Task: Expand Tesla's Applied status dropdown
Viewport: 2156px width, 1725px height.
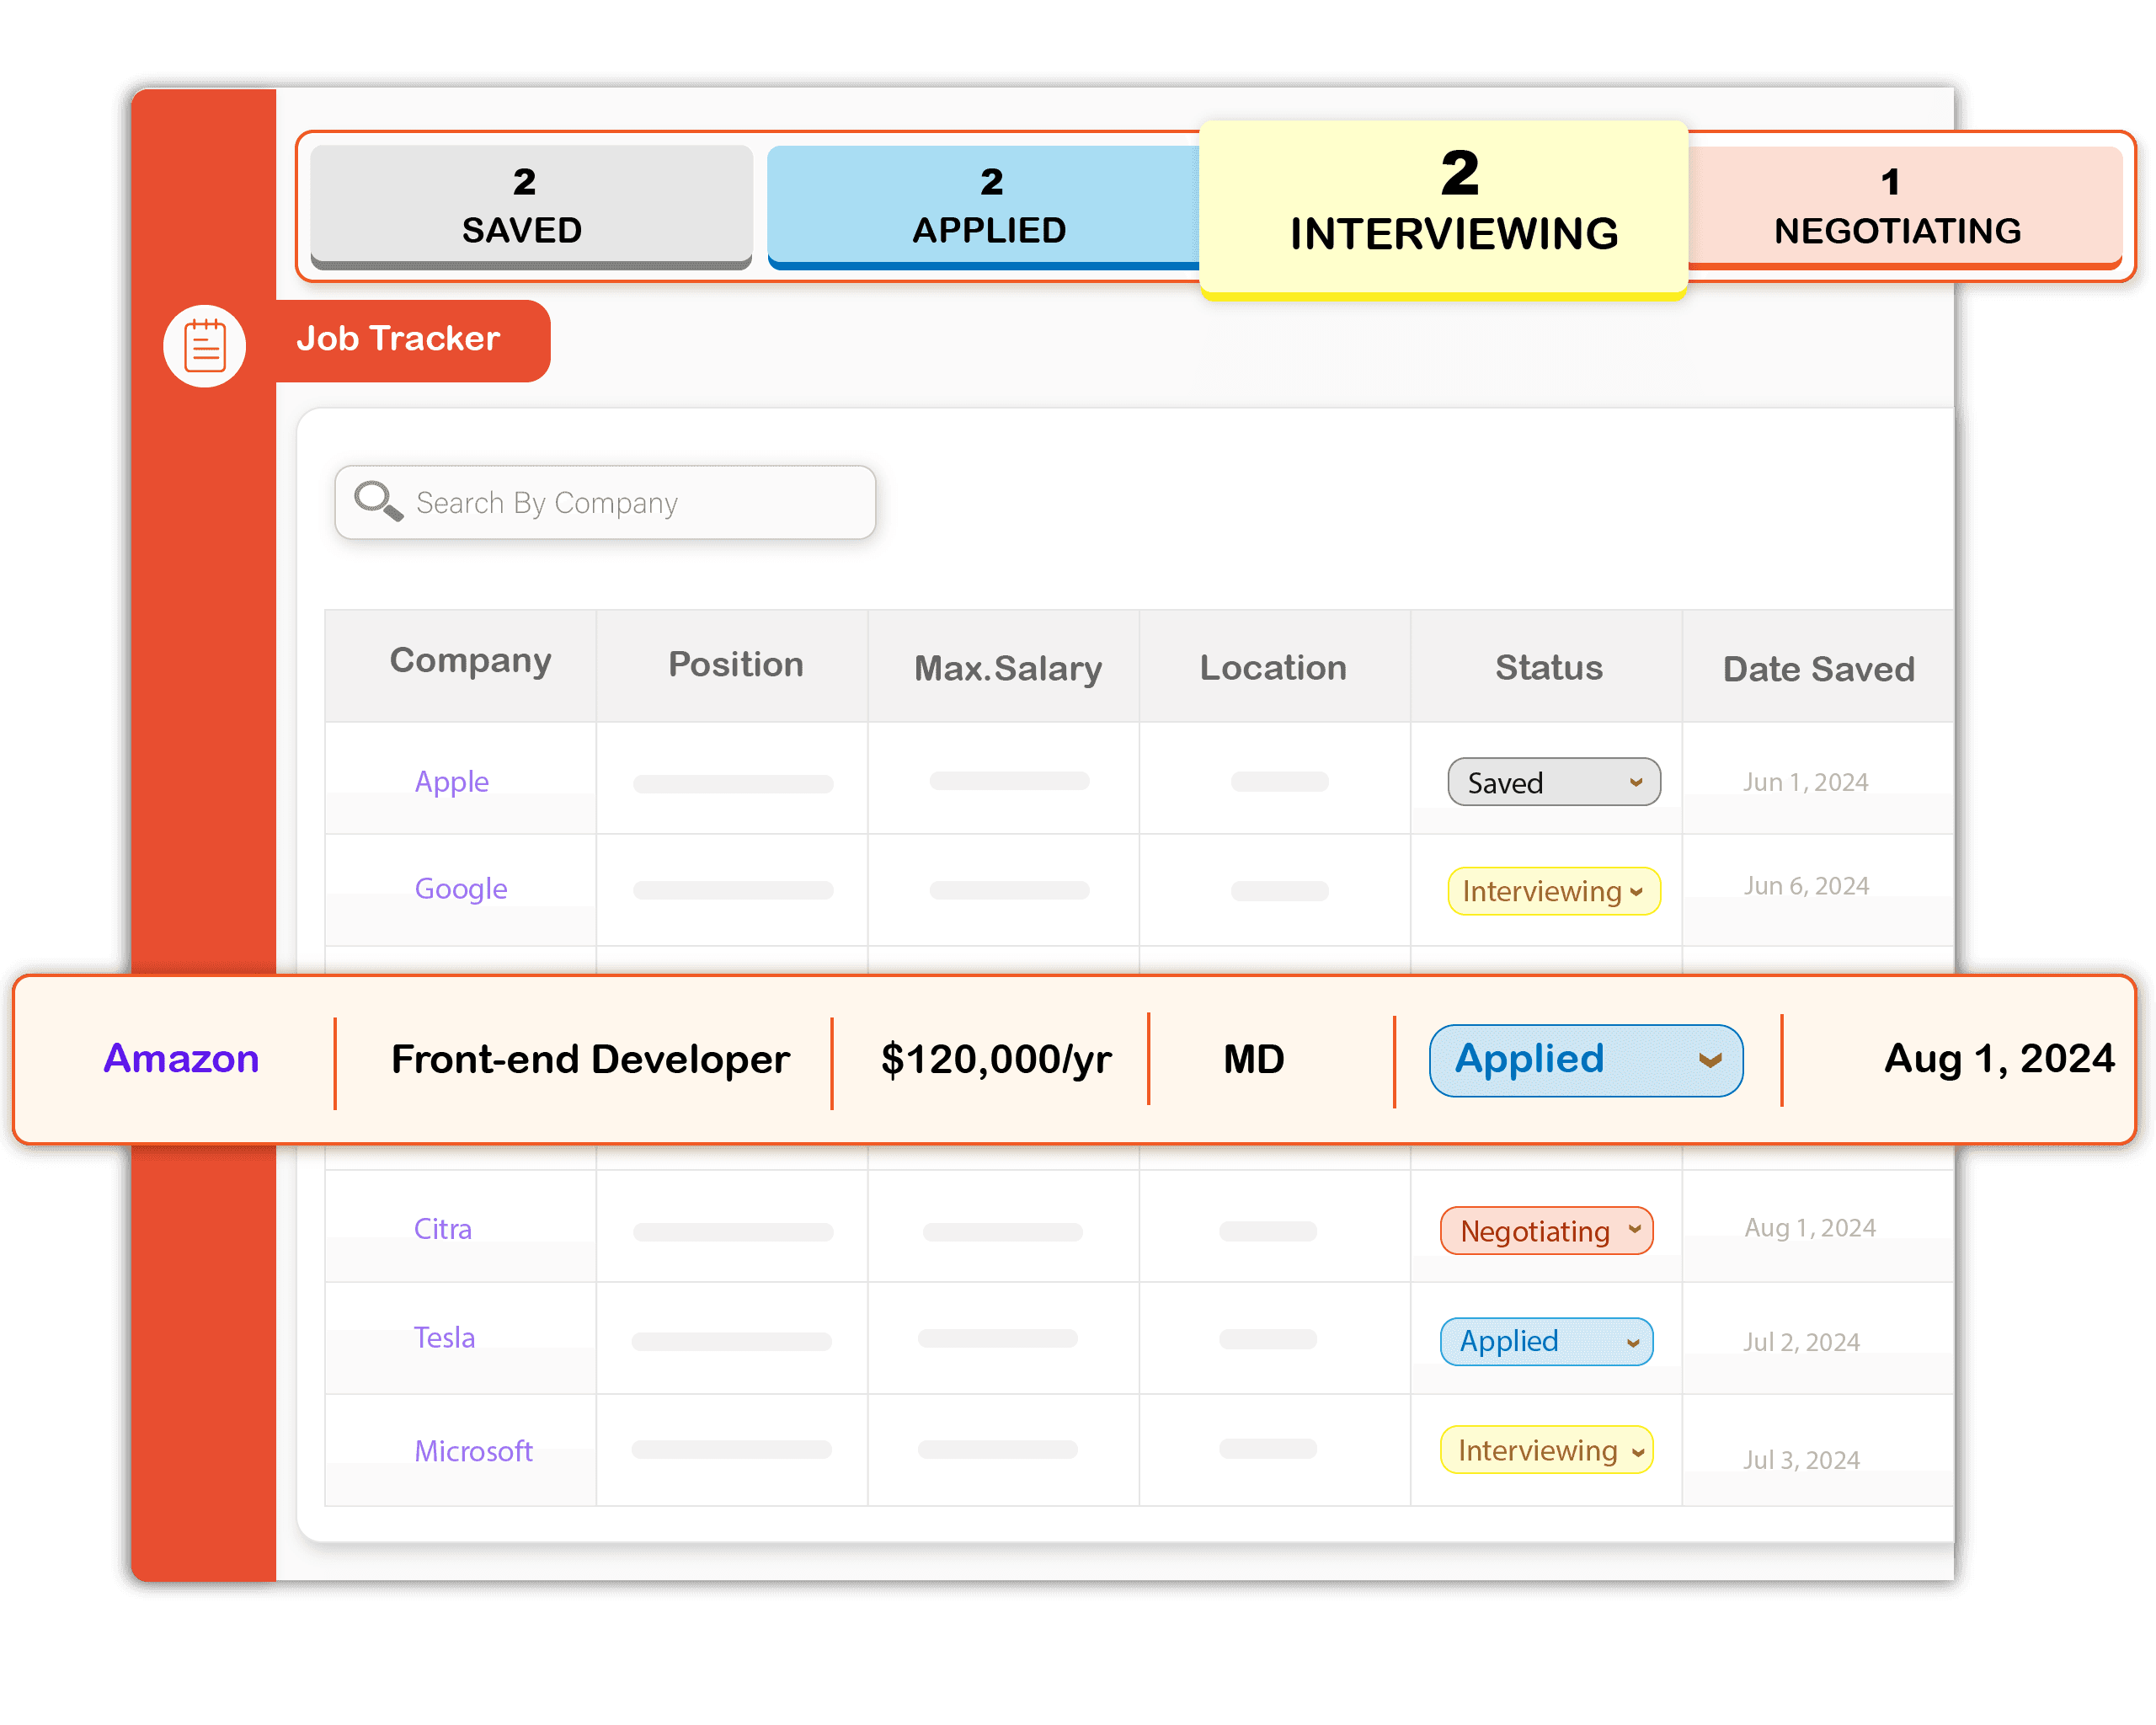Action: click(x=1546, y=1341)
